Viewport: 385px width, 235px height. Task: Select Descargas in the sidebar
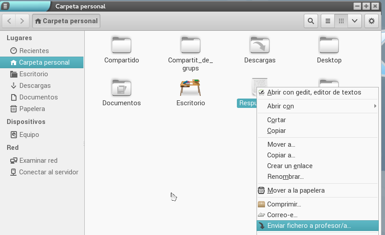tap(35, 86)
